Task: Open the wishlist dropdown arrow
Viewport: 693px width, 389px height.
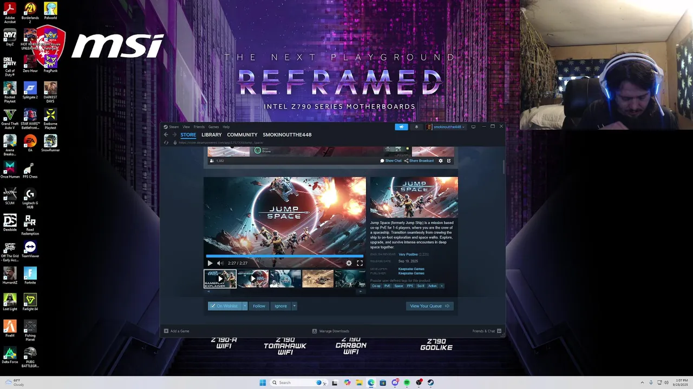Action: pyautogui.click(x=245, y=306)
